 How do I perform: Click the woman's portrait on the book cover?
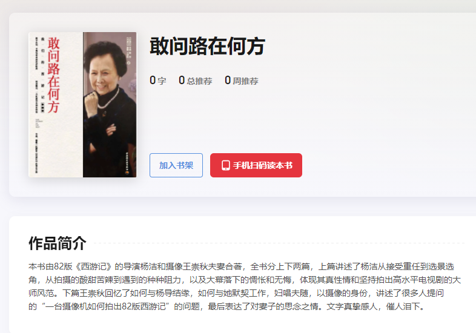tap(110, 105)
